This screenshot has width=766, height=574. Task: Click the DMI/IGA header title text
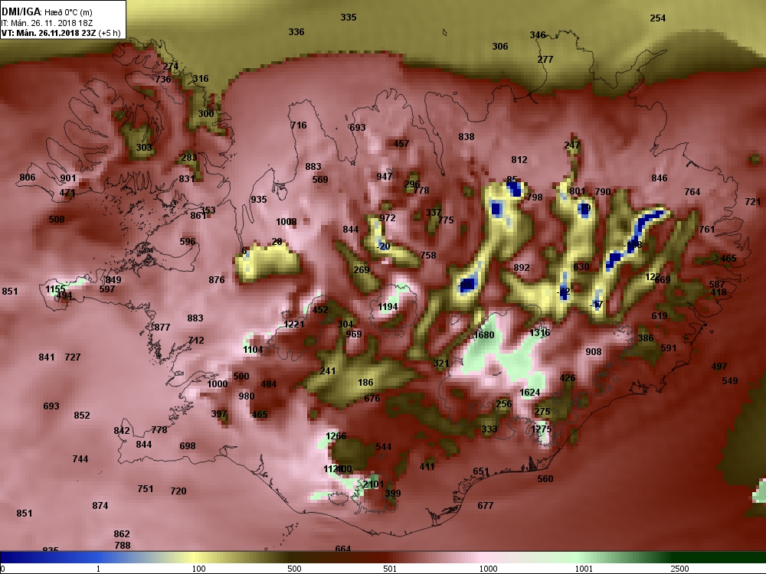[x=21, y=11]
